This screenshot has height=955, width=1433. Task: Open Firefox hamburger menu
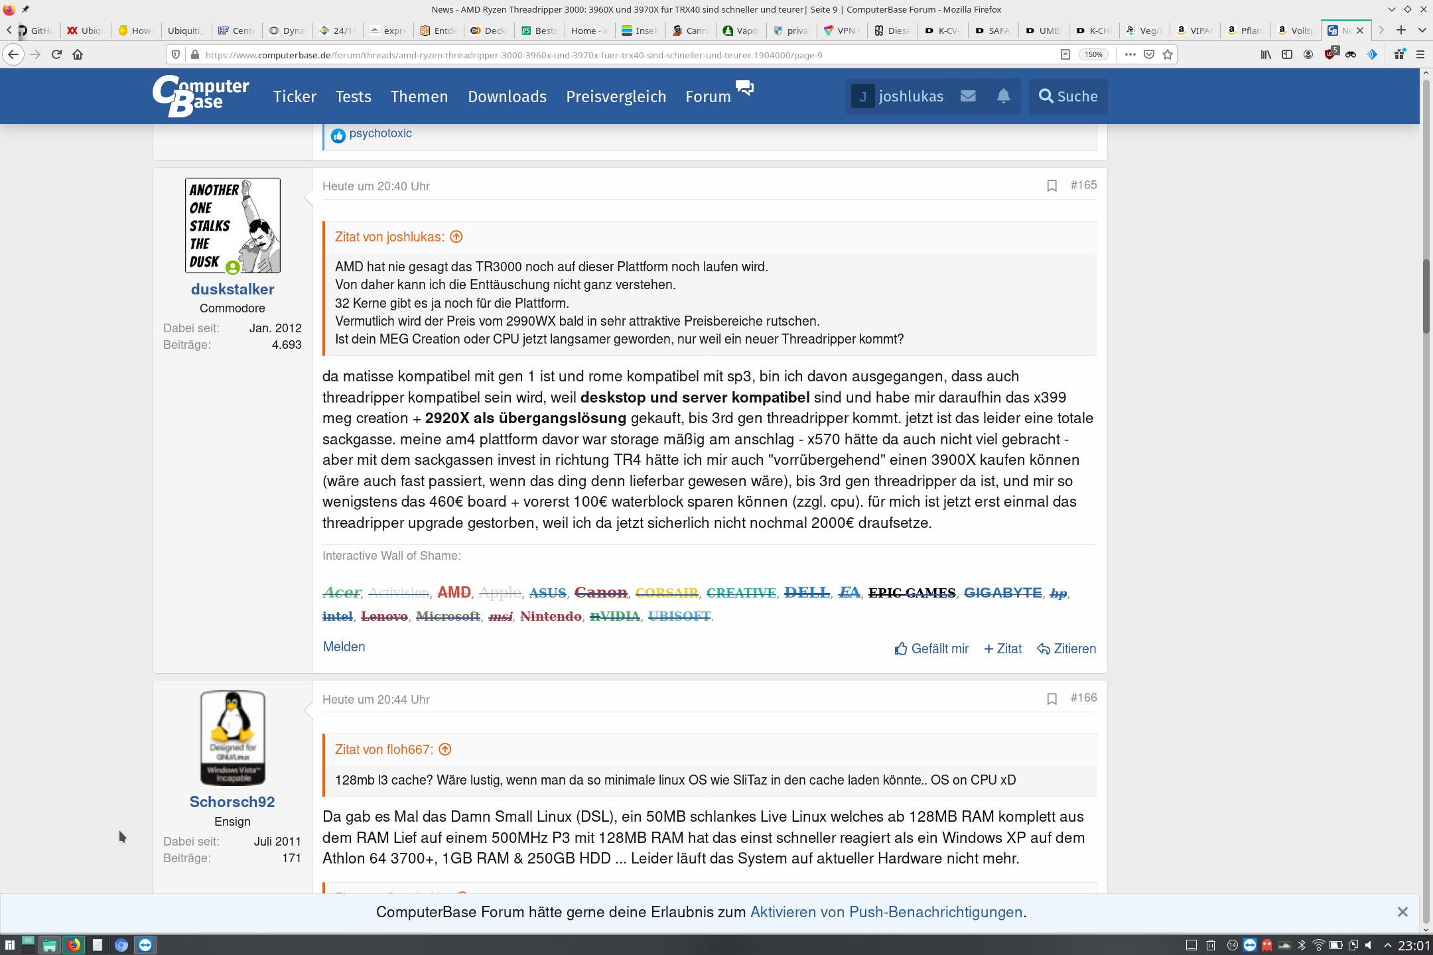click(1420, 54)
